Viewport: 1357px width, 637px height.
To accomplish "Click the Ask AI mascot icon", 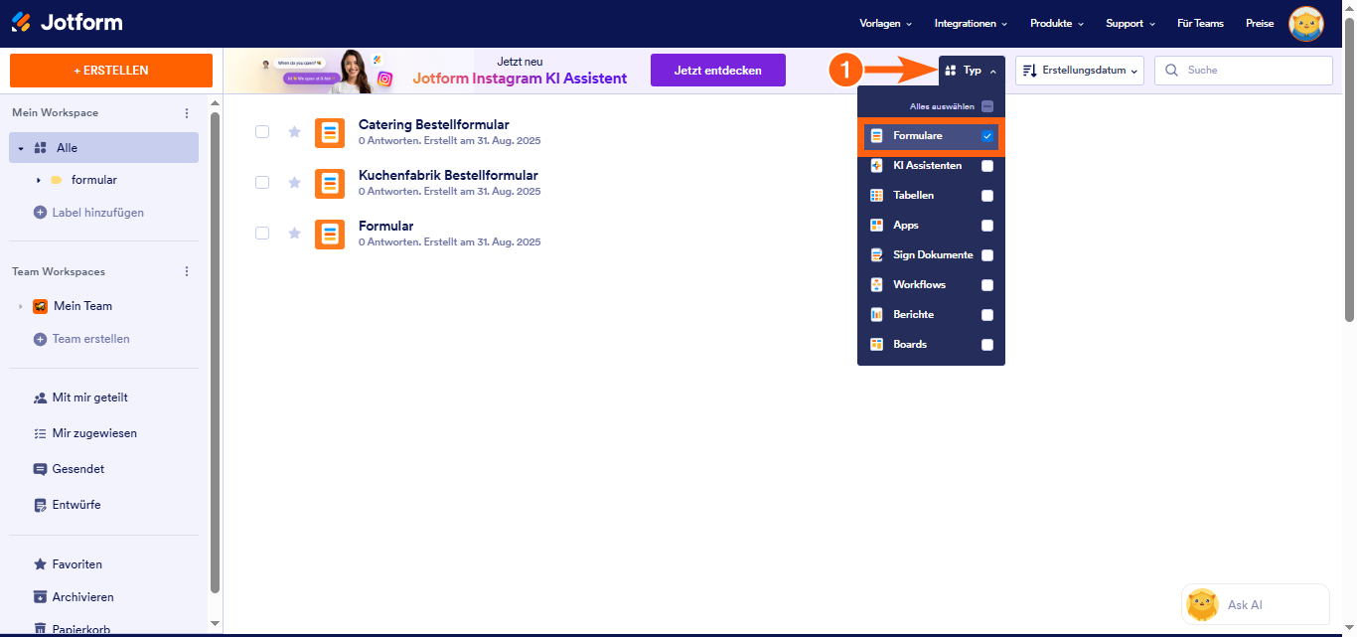I will click(1203, 604).
